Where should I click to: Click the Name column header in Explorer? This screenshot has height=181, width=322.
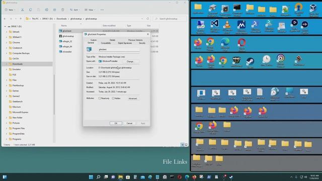64,26
